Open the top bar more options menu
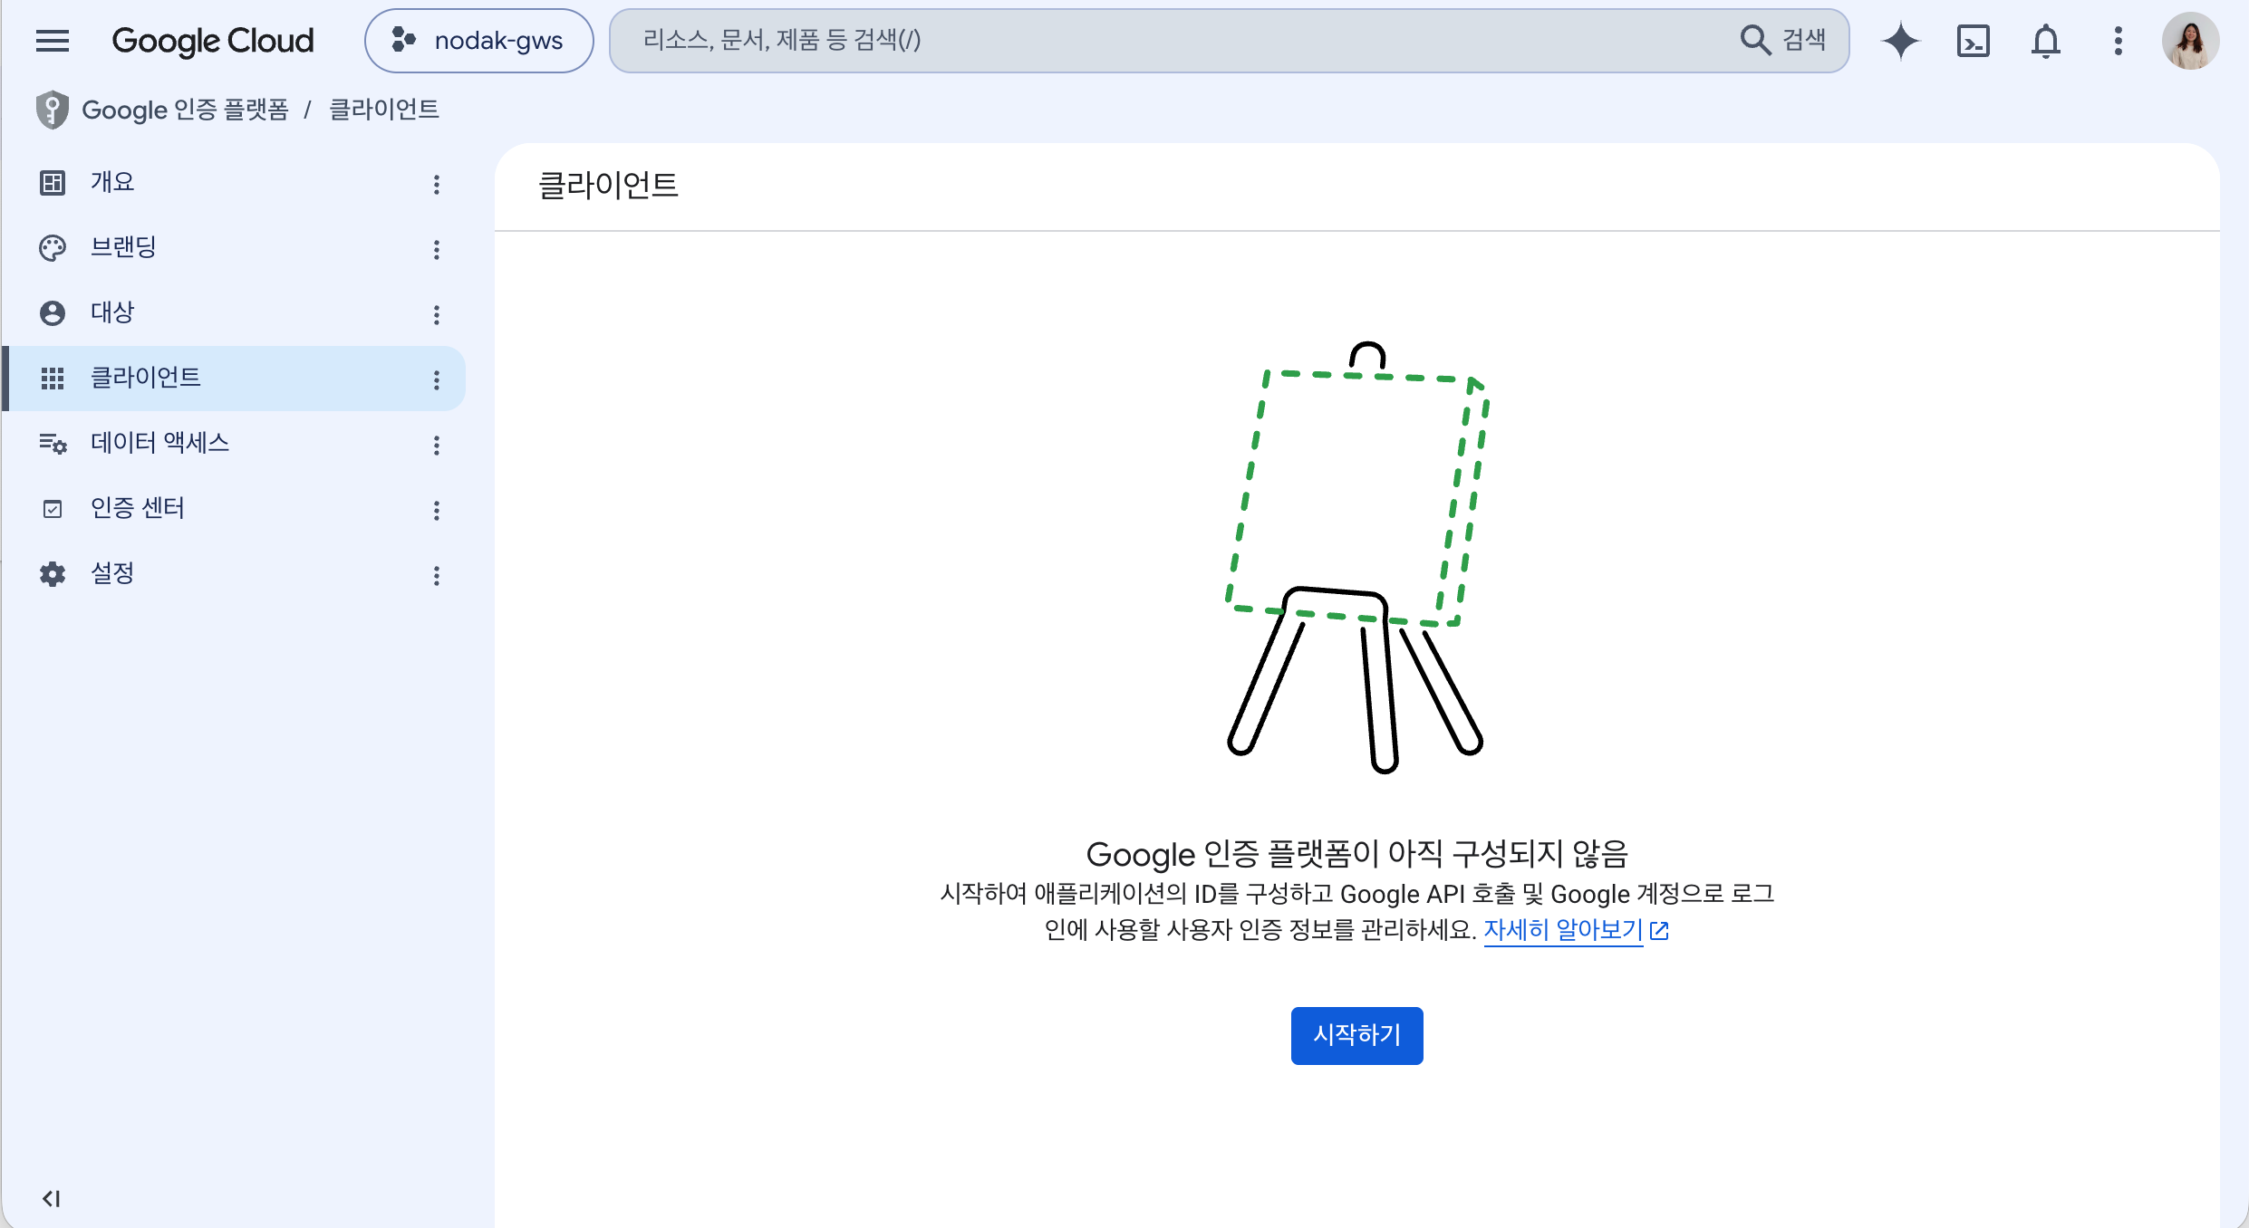Screen dimensions: 2249x1228 (2119, 41)
